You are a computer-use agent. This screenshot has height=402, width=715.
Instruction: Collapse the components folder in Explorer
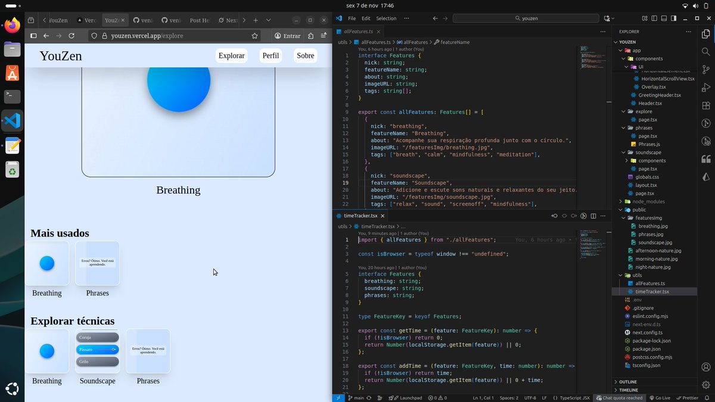tap(655, 58)
